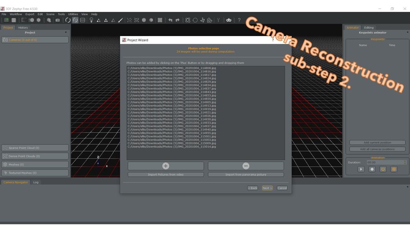Toggle the scene lighting lightbulb icon
410x230 pixels.
pyautogui.click(x=91, y=20)
